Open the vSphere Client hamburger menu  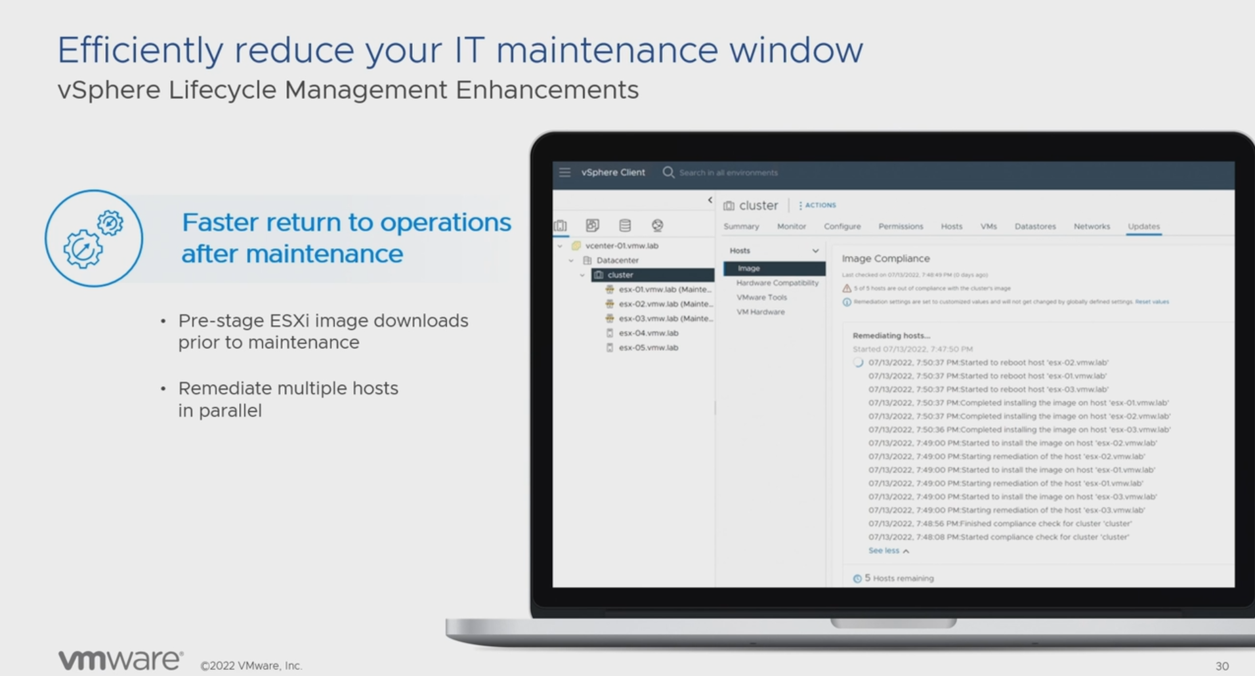564,173
